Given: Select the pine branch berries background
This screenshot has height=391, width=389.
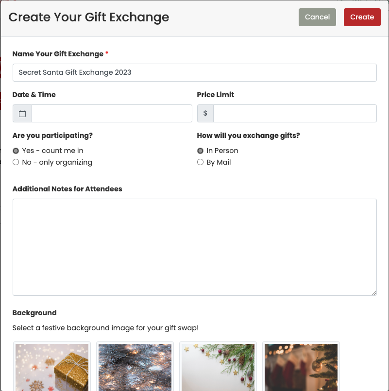Looking at the screenshot, I should [218, 367].
